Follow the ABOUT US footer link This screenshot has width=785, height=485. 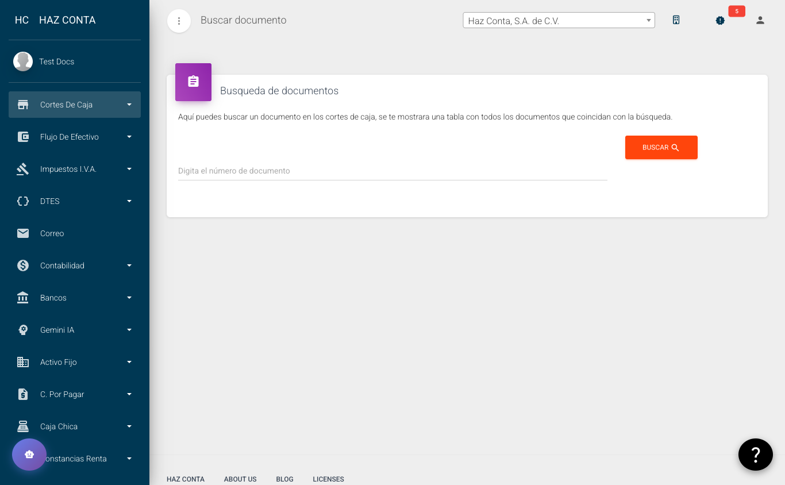coord(240,479)
